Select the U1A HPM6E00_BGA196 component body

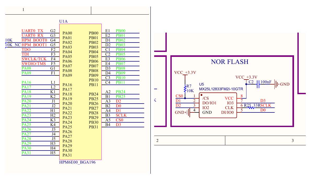point(80,92)
